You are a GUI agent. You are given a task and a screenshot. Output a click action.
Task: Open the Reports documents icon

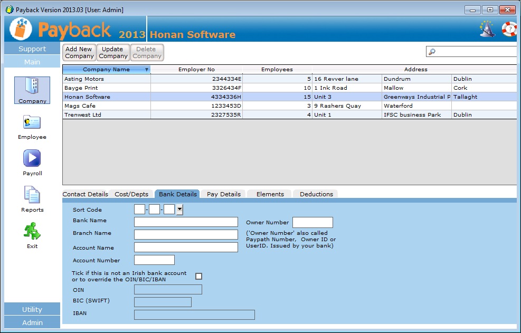tap(32, 195)
